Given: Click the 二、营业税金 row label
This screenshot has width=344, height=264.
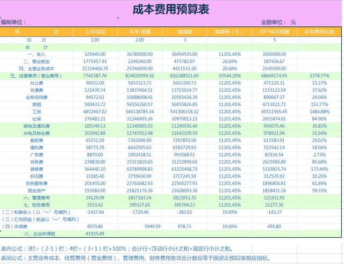Looking at the screenshot, I should (37, 62).
